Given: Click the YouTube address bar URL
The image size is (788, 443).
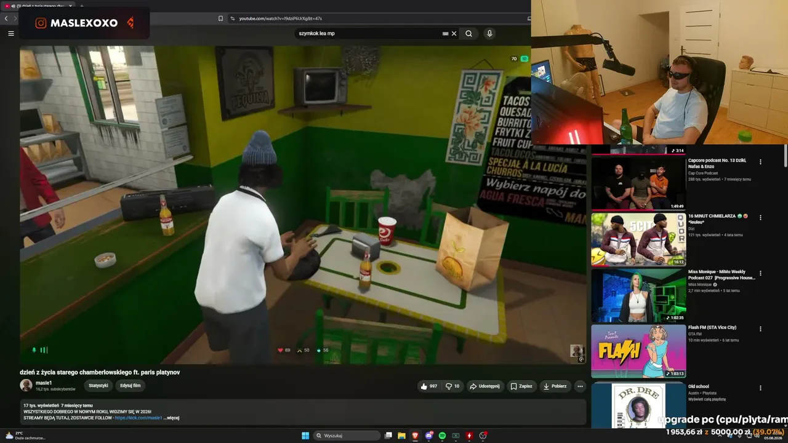Looking at the screenshot, I should click(x=280, y=18).
